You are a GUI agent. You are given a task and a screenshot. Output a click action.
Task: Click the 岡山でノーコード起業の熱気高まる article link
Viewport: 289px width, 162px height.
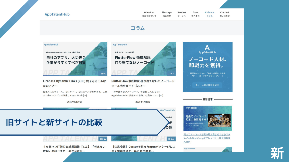[207, 138]
